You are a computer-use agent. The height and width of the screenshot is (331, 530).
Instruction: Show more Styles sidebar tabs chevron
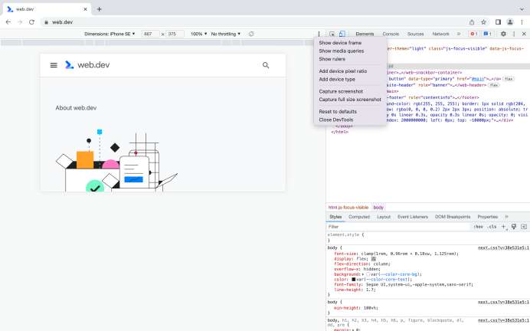pos(506,217)
